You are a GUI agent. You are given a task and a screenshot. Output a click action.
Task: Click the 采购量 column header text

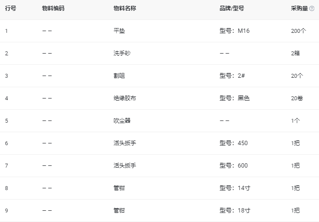(x=300, y=9)
